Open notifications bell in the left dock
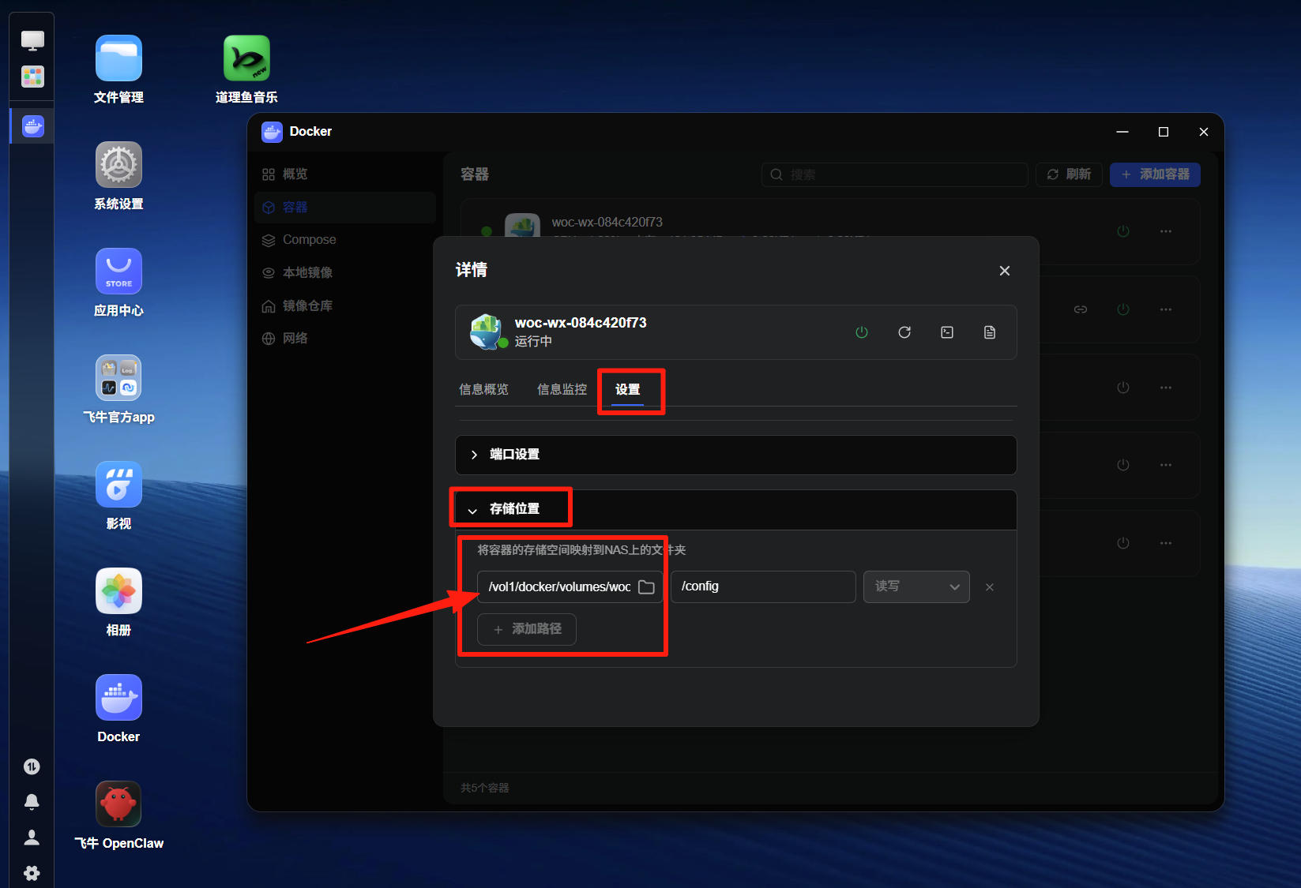Image resolution: width=1301 pixels, height=888 pixels. pyautogui.click(x=32, y=802)
